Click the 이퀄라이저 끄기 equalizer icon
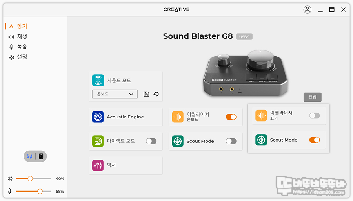 coord(261,115)
